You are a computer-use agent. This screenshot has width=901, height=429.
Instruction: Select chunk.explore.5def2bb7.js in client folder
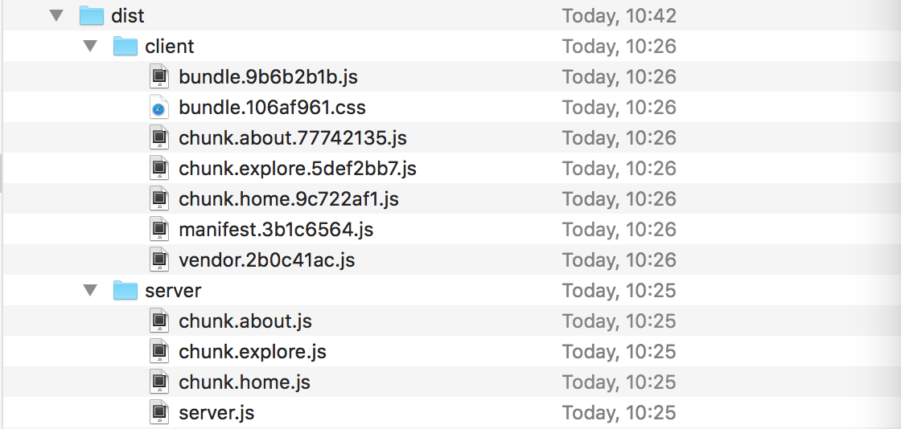point(298,169)
